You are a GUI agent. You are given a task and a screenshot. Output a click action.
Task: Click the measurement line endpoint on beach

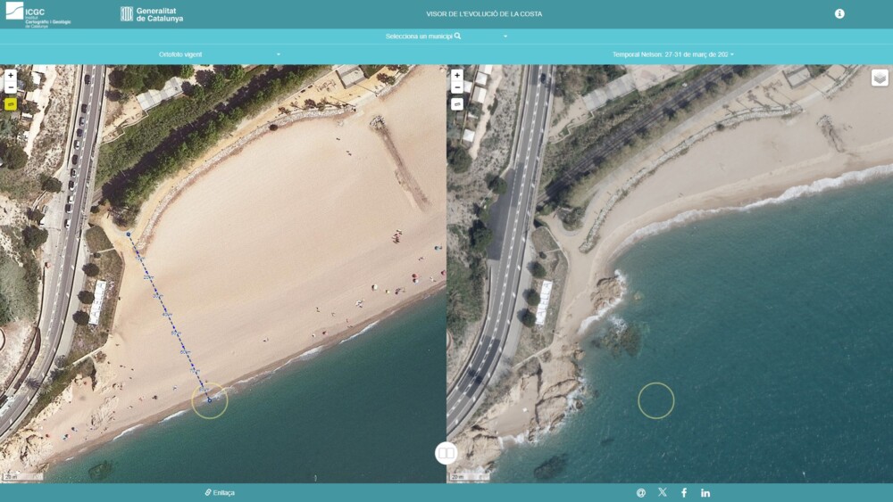(209, 400)
